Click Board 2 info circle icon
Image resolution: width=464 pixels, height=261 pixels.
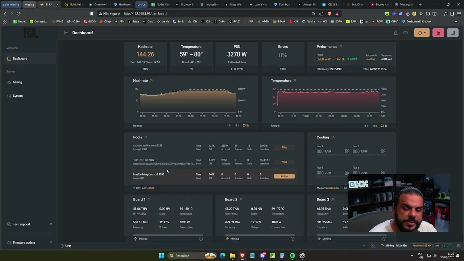[x=293, y=239]
